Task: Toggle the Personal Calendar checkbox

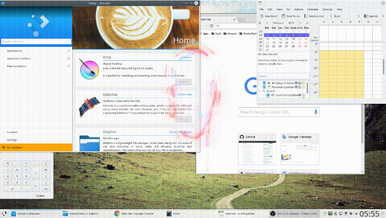Action: click(264, 87)
